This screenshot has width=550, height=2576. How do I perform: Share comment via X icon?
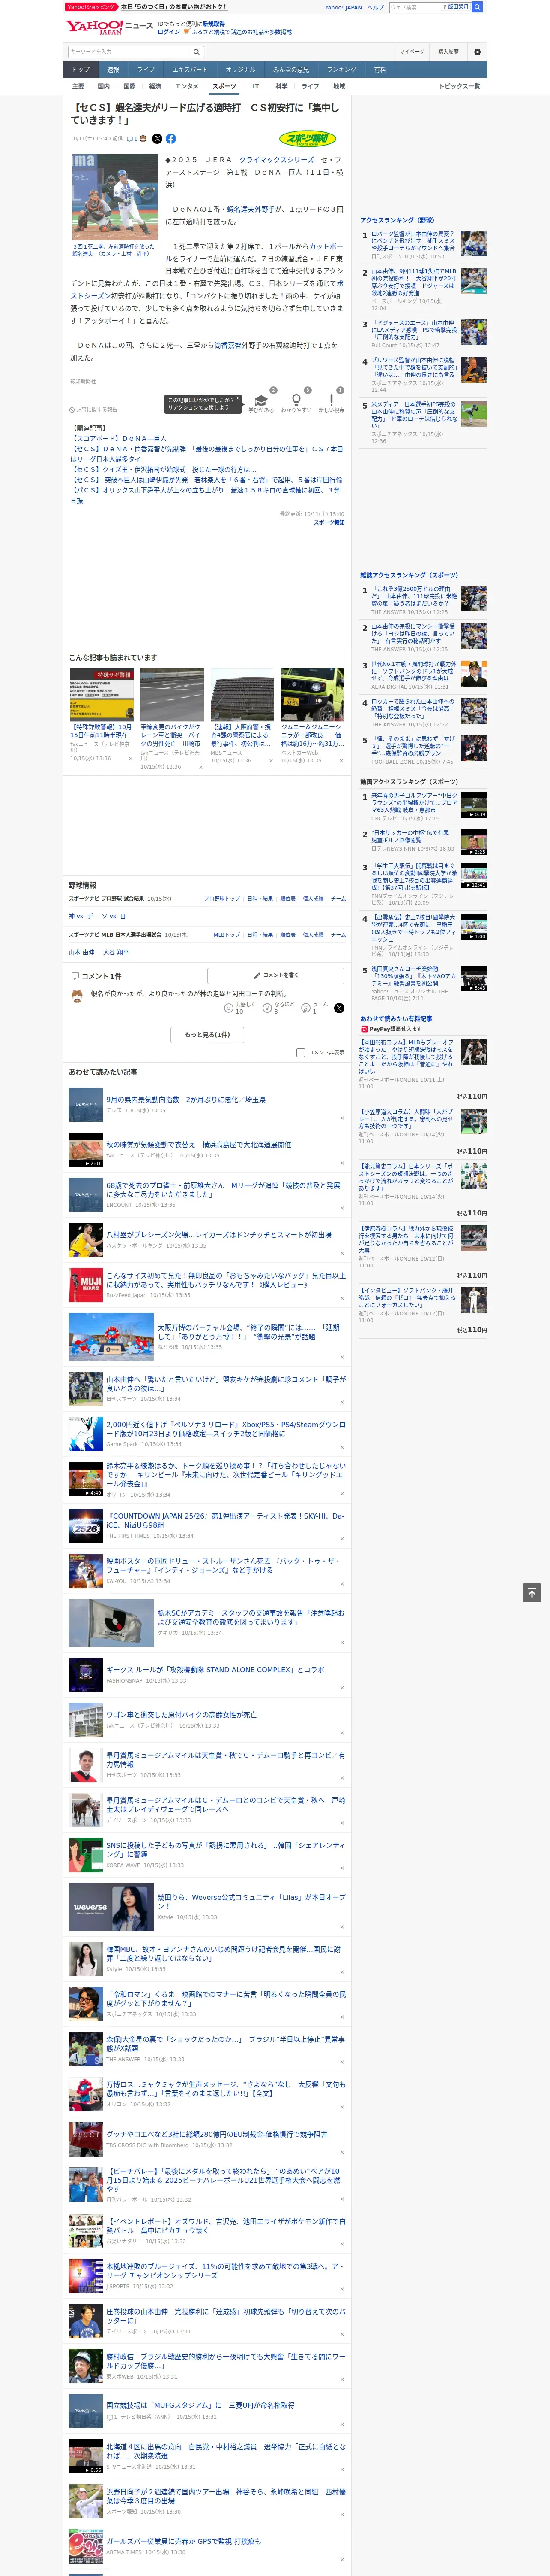pos(338,1008)
